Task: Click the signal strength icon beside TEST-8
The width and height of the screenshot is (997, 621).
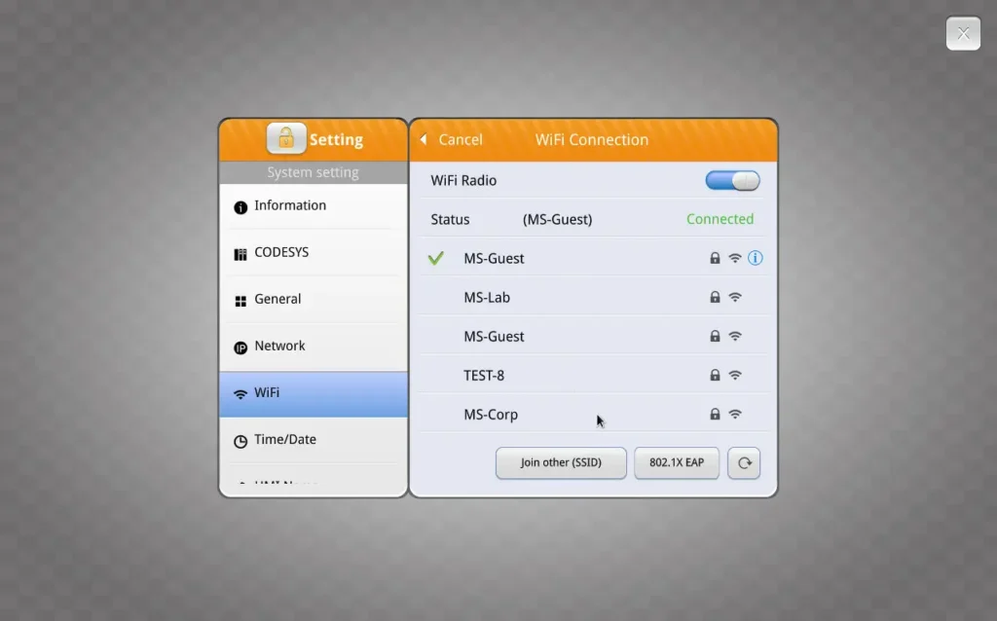Action: coord(735,375)
